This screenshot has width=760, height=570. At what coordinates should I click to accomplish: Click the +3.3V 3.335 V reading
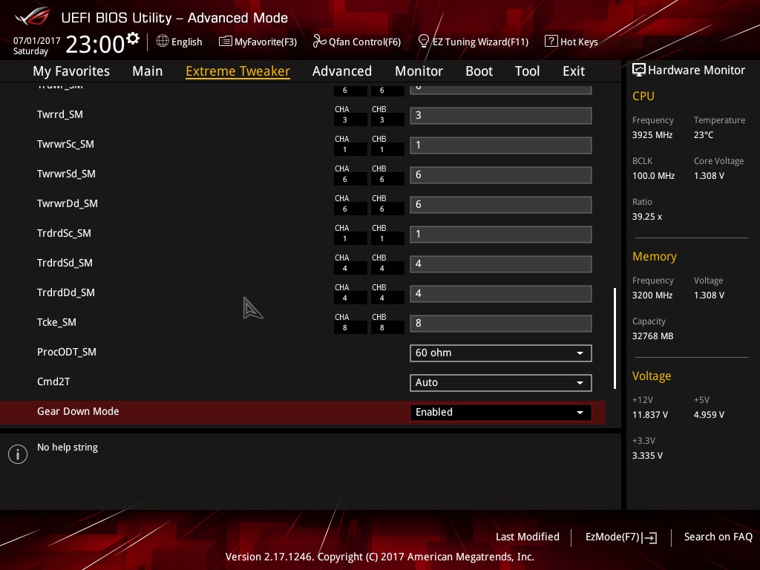point(647,455)
